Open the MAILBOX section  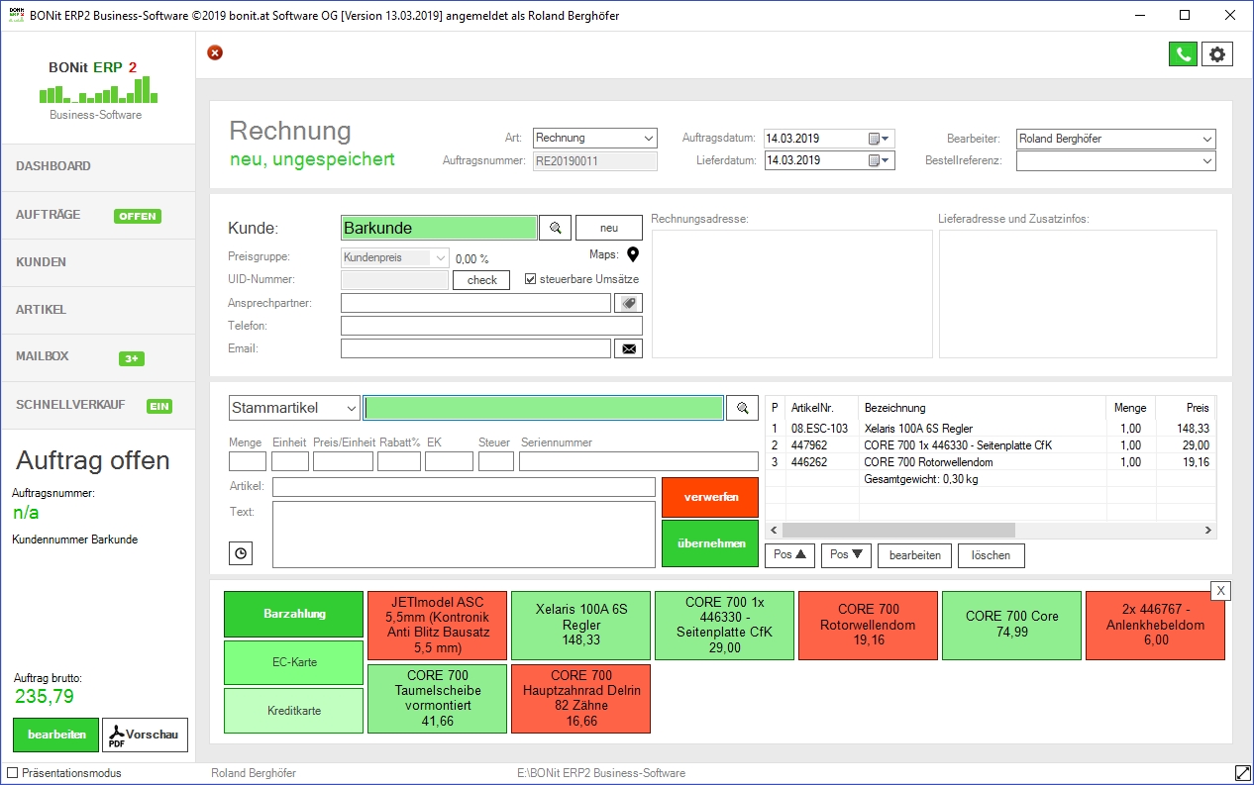pyautogui.click(x=98, y=357)
